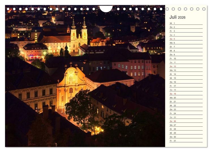Screen dimensions: 212x152
Task: Select the 'Di 7' date row
Action: (x=186, y=47)
